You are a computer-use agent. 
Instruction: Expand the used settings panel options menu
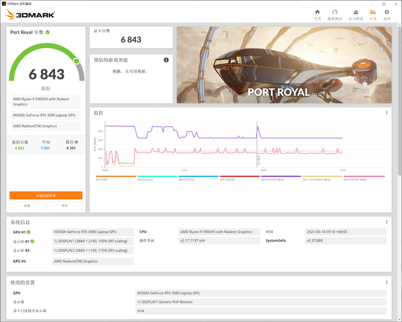coord(387,282)
